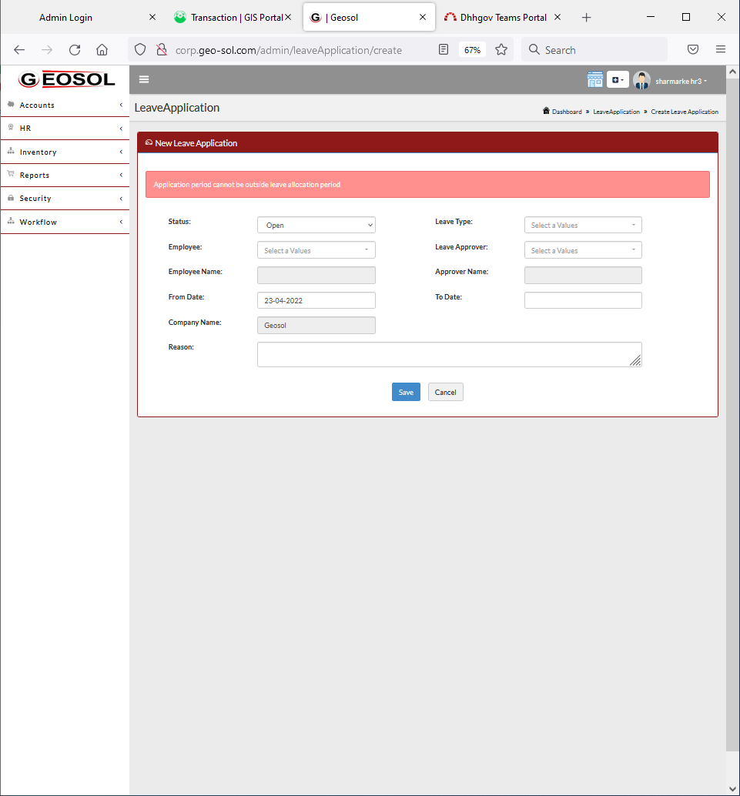Click the Accounts sidebar icon

coord(11,104)
